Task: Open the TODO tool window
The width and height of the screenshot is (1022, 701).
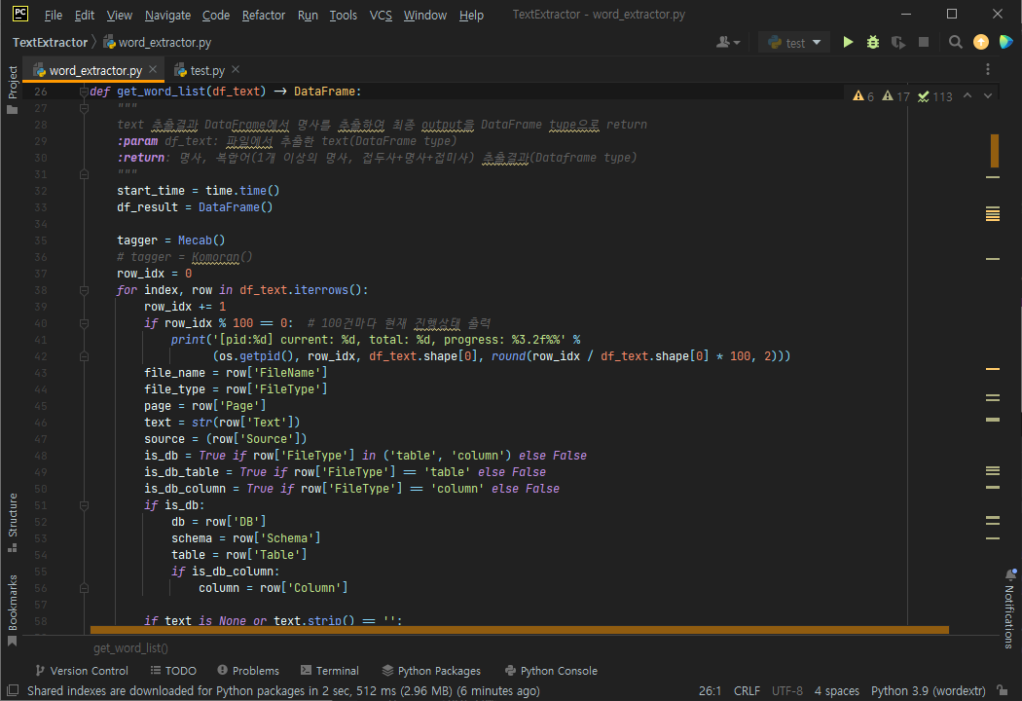Action: point(173,671)
